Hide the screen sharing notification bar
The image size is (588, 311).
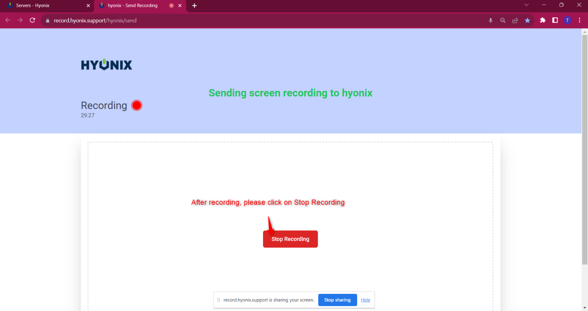(x=365, y=300)
